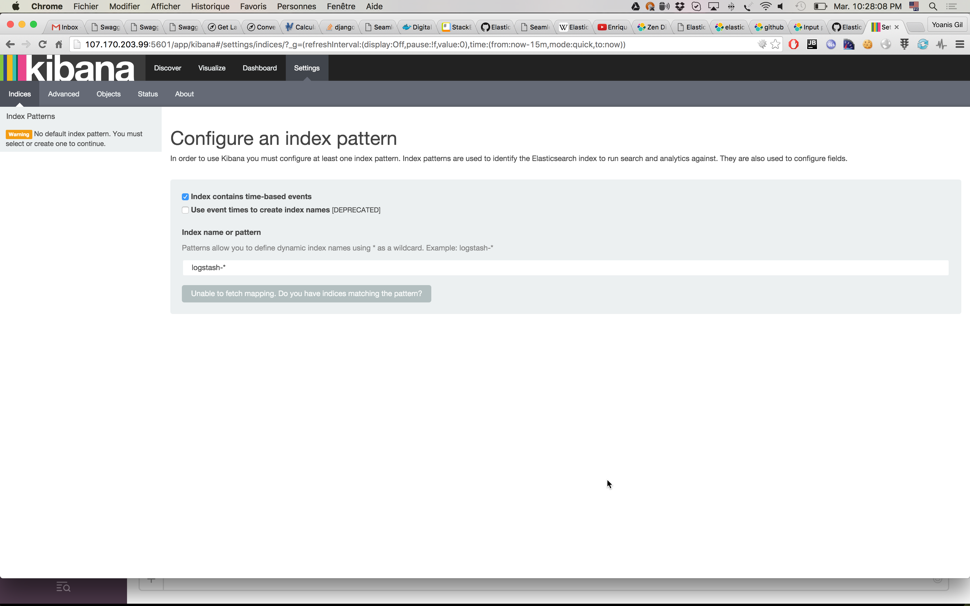Click the Visualize navigation icon
This screenshot has height=606, width=970.
(x=212, y=68)
